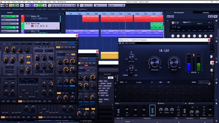Solo the Battery 4 01 track
The width and height of the screenshot is (219, 123).
point(29,16)
